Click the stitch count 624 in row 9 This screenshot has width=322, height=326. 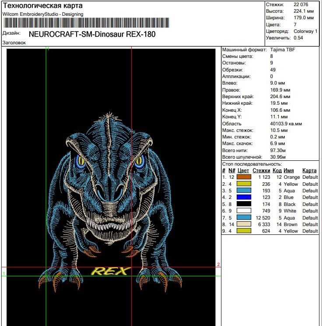click(266, 231)
